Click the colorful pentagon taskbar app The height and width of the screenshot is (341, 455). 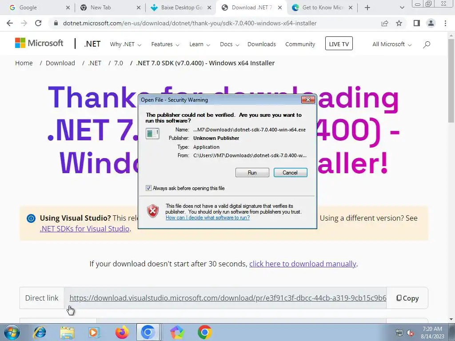[177, 332]
